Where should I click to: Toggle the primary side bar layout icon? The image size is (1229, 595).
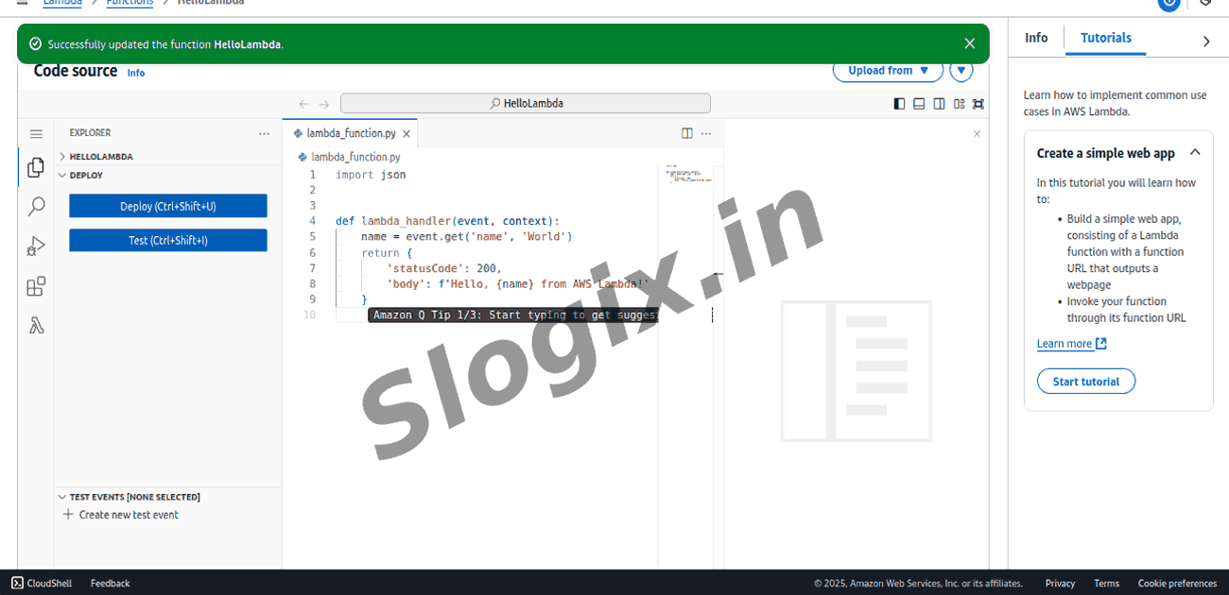pos(899,104)
